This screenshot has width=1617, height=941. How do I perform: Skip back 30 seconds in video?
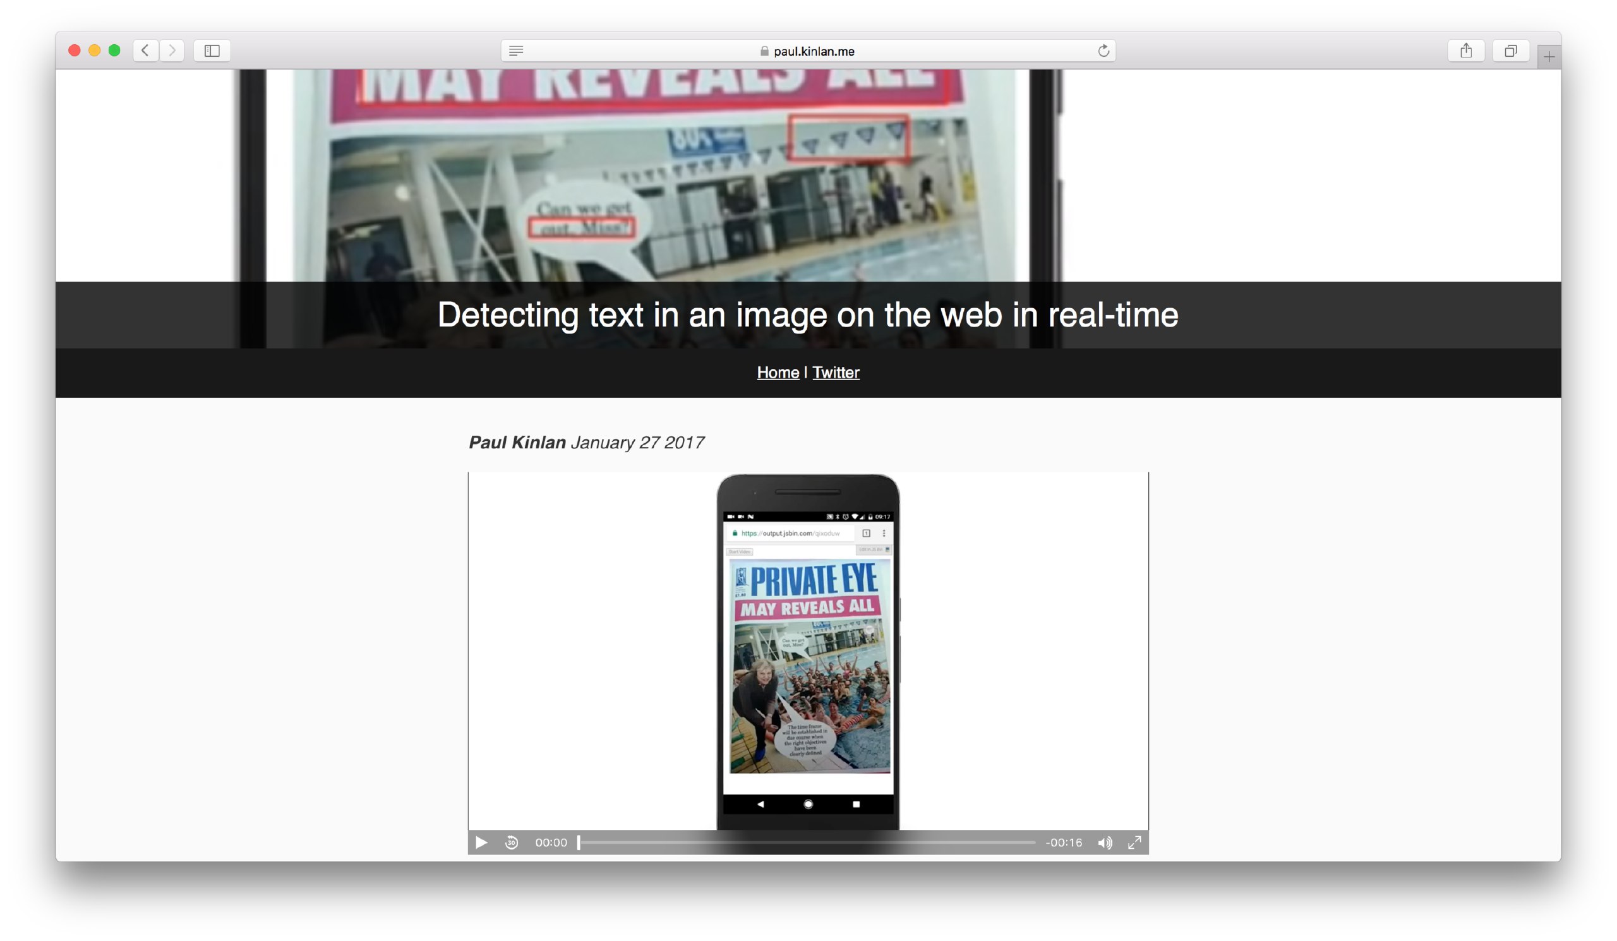point(512,843)
